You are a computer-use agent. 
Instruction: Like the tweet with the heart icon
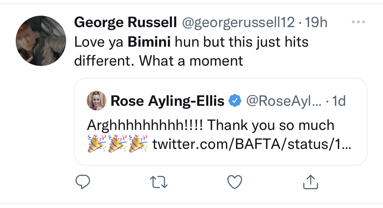pyautogui.click(x=234, y=182)
